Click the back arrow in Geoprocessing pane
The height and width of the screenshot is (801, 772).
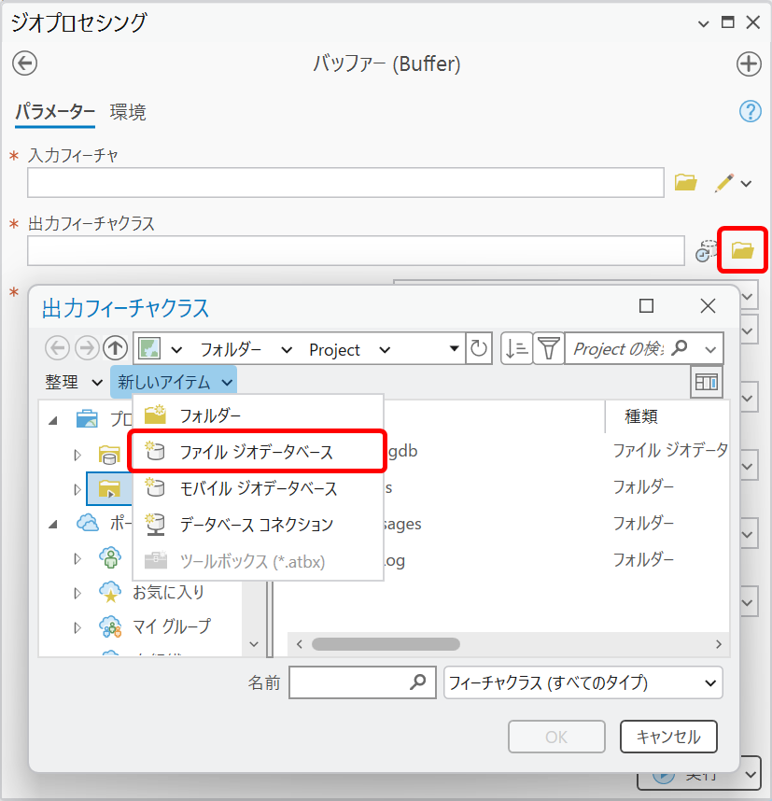(x=24, y=63)
